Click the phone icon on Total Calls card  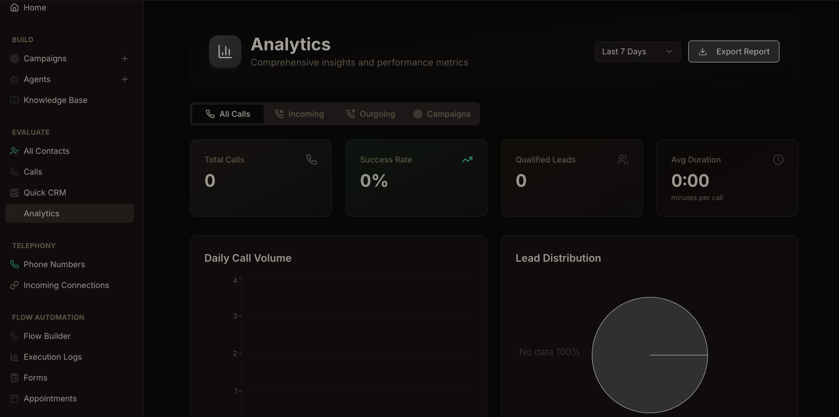click(311, 160)
